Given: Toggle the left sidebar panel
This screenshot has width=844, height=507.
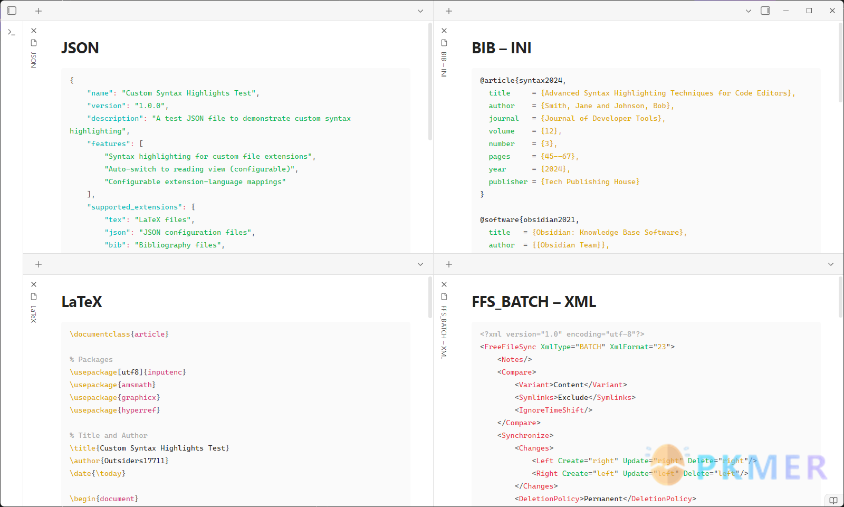Looking at the screenshot, I should coord(12,11).
